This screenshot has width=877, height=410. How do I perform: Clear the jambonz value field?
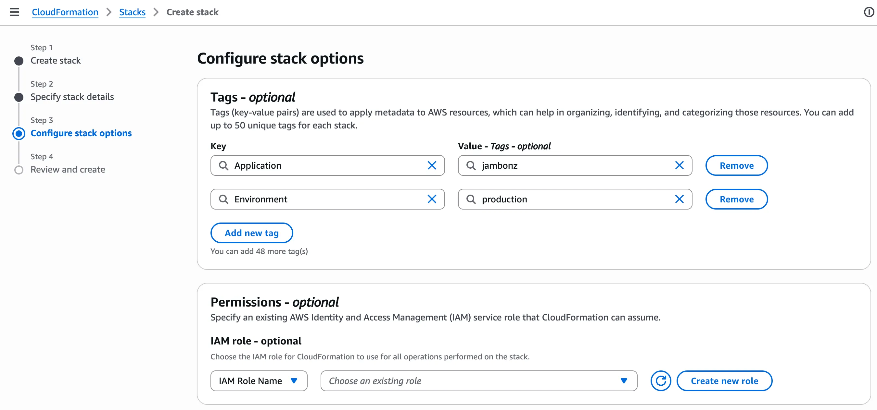coord(679,165)
